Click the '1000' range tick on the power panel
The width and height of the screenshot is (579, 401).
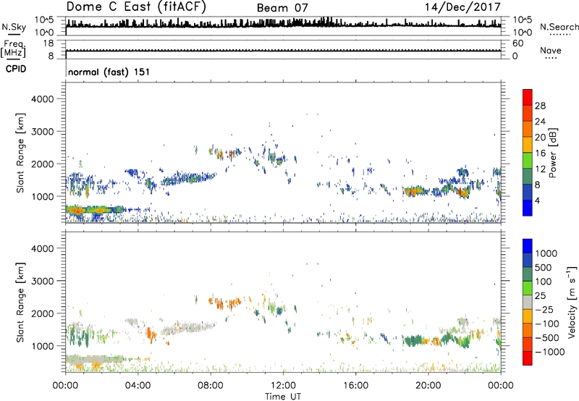coord(43,196)
